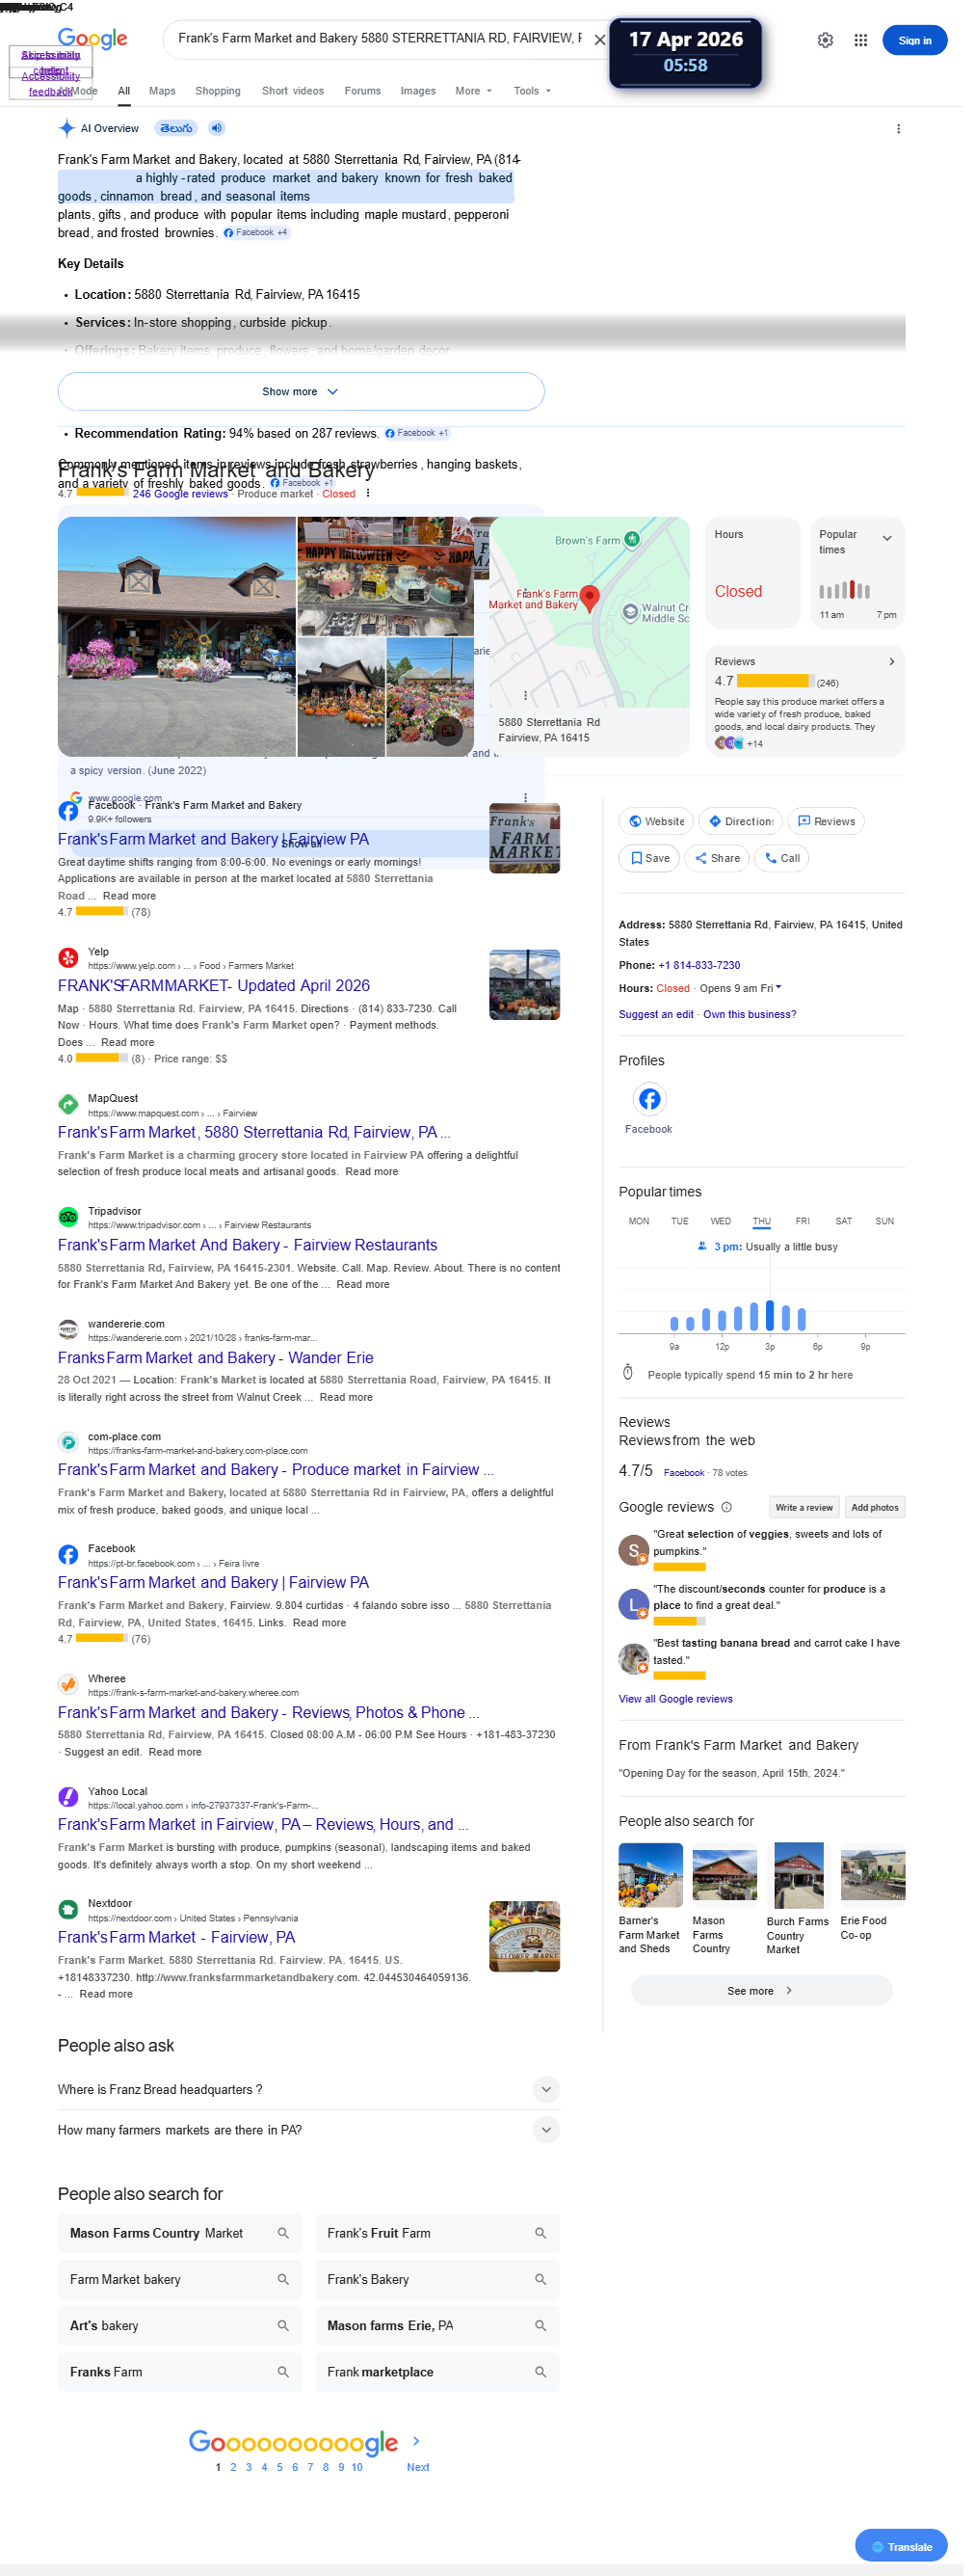975x2576 pixels.
Task: Open Burch Farms Country Market thumbnail
Action: (x=798, y=1875)
